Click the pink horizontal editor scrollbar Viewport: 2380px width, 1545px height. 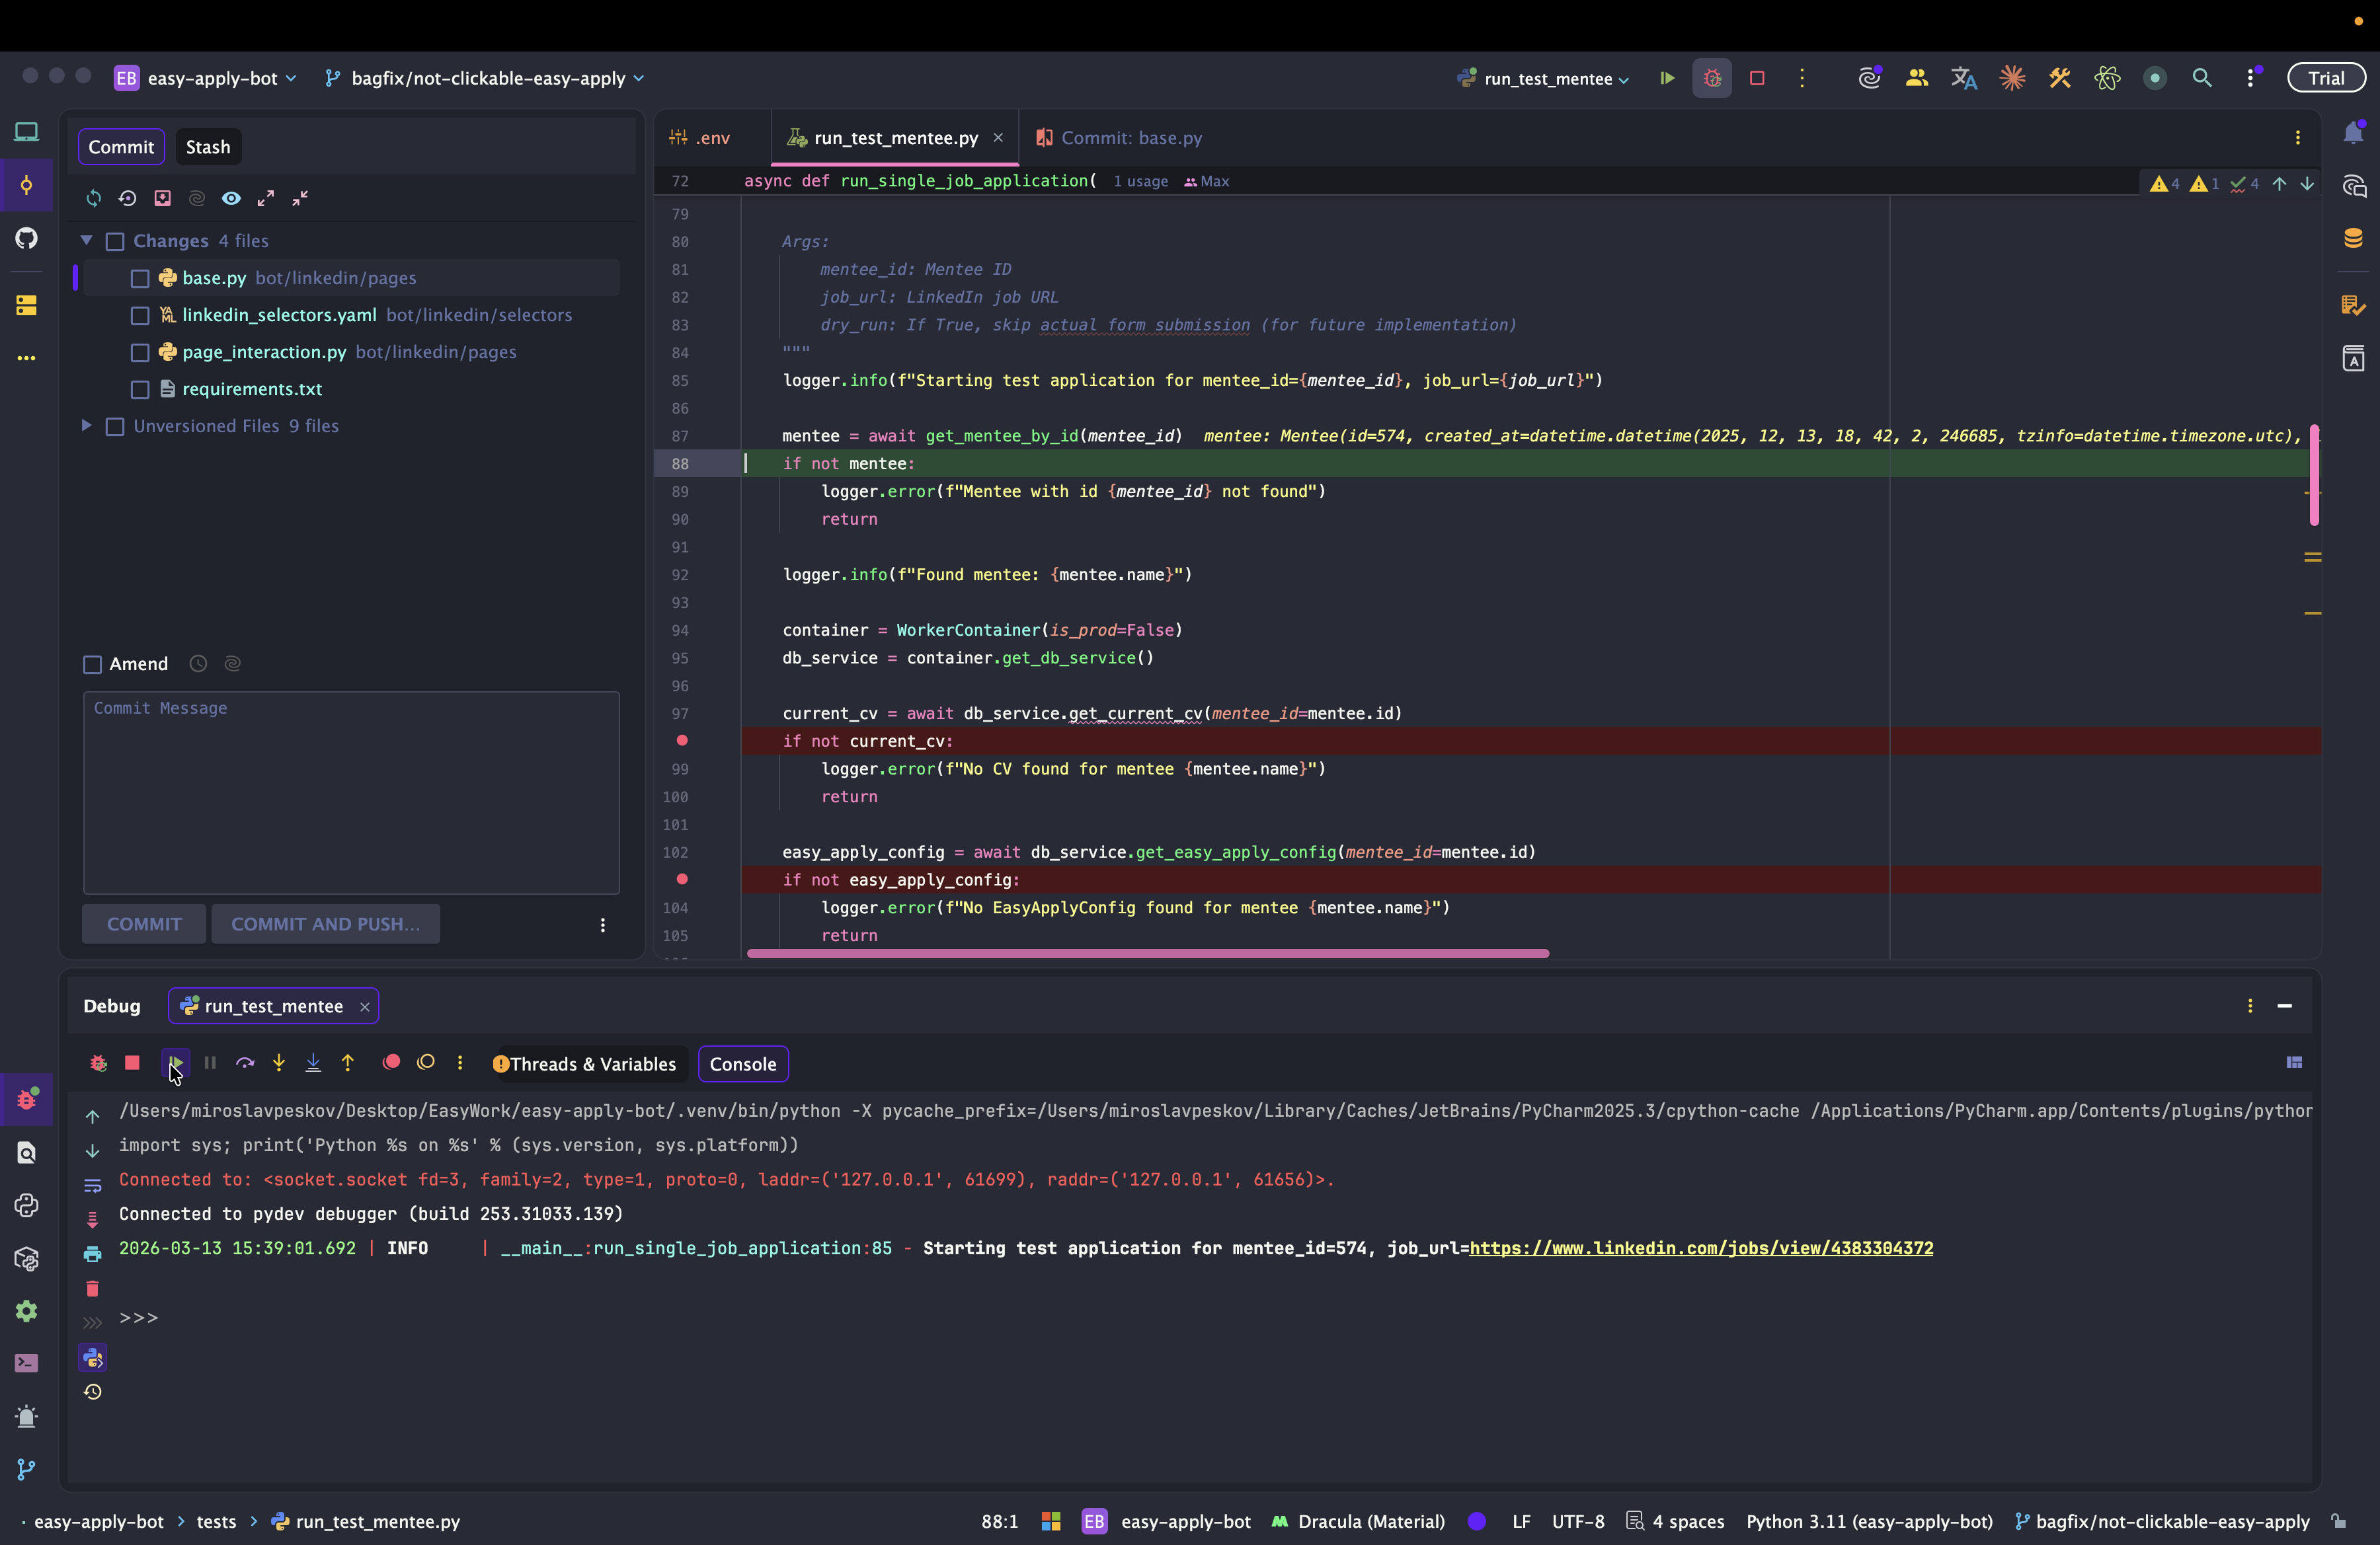pyautogui.click(x=1147, y=954)
